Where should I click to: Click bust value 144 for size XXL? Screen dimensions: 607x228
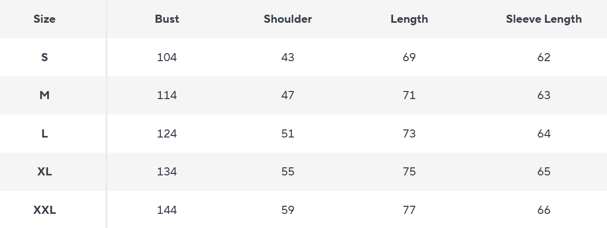167,210
